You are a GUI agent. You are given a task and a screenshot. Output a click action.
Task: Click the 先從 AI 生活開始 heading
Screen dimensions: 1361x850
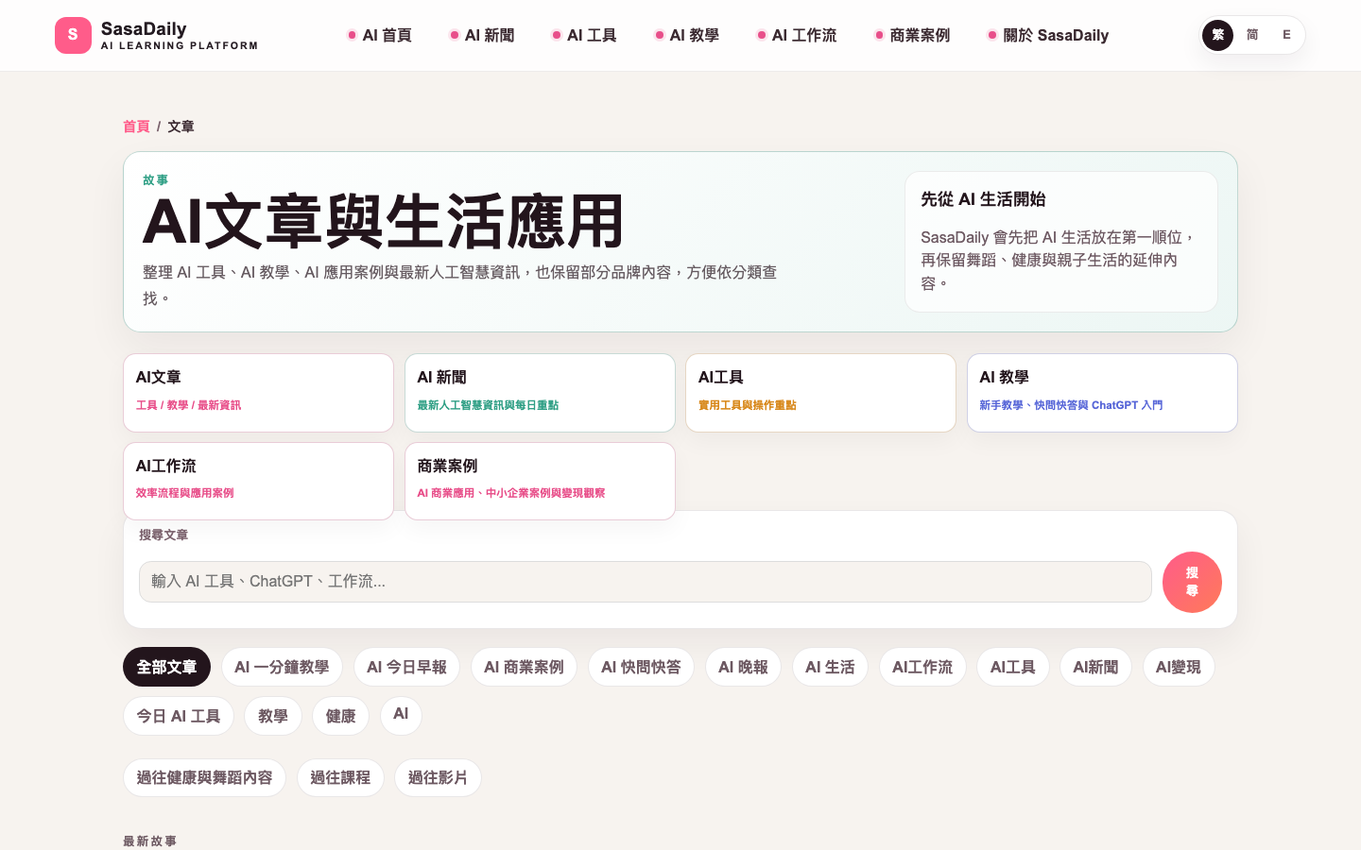pyautogui.click(x=983, y=199)
